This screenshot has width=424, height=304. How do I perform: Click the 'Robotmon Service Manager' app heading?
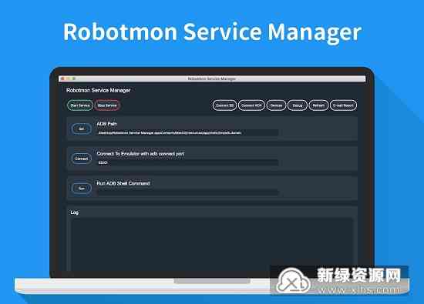(x=99, y=90)
